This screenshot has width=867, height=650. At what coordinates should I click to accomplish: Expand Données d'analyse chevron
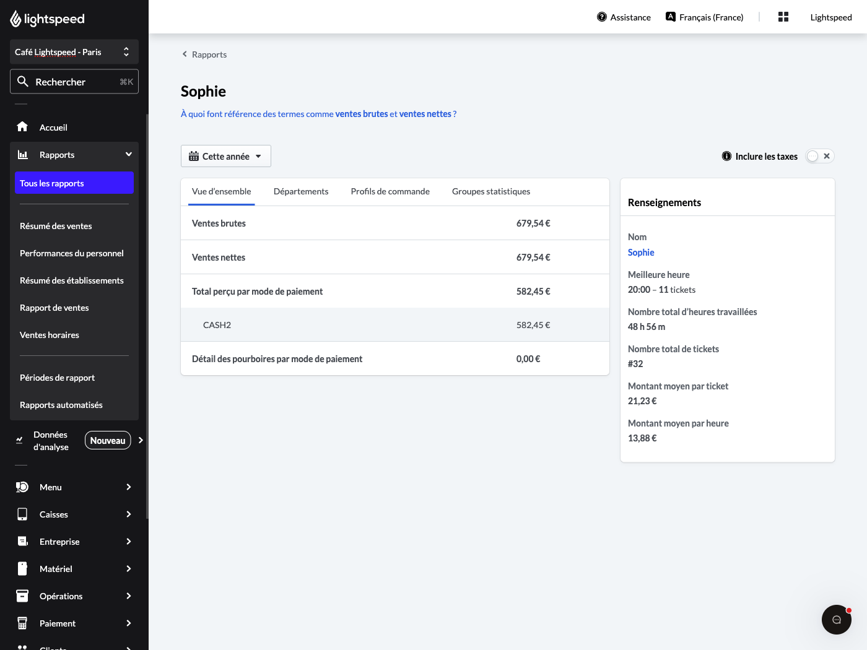click(x=141, y=440)
